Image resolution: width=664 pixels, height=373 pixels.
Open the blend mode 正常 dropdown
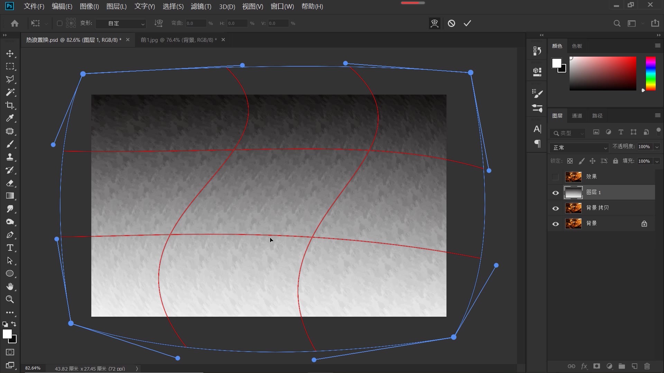[579, 148]
